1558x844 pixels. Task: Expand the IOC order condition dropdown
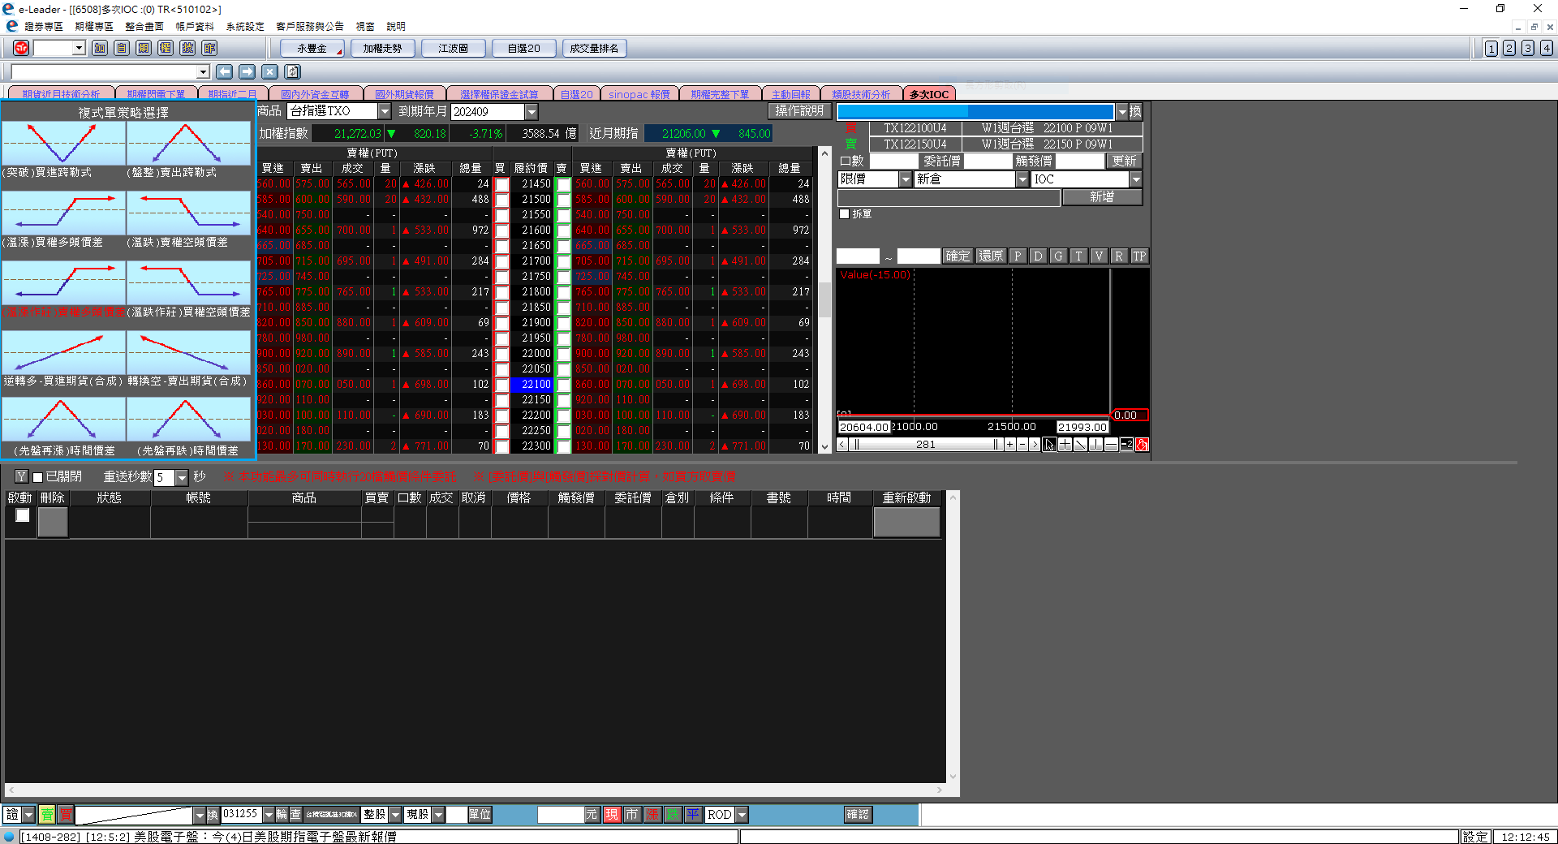tap(1135, 179)
